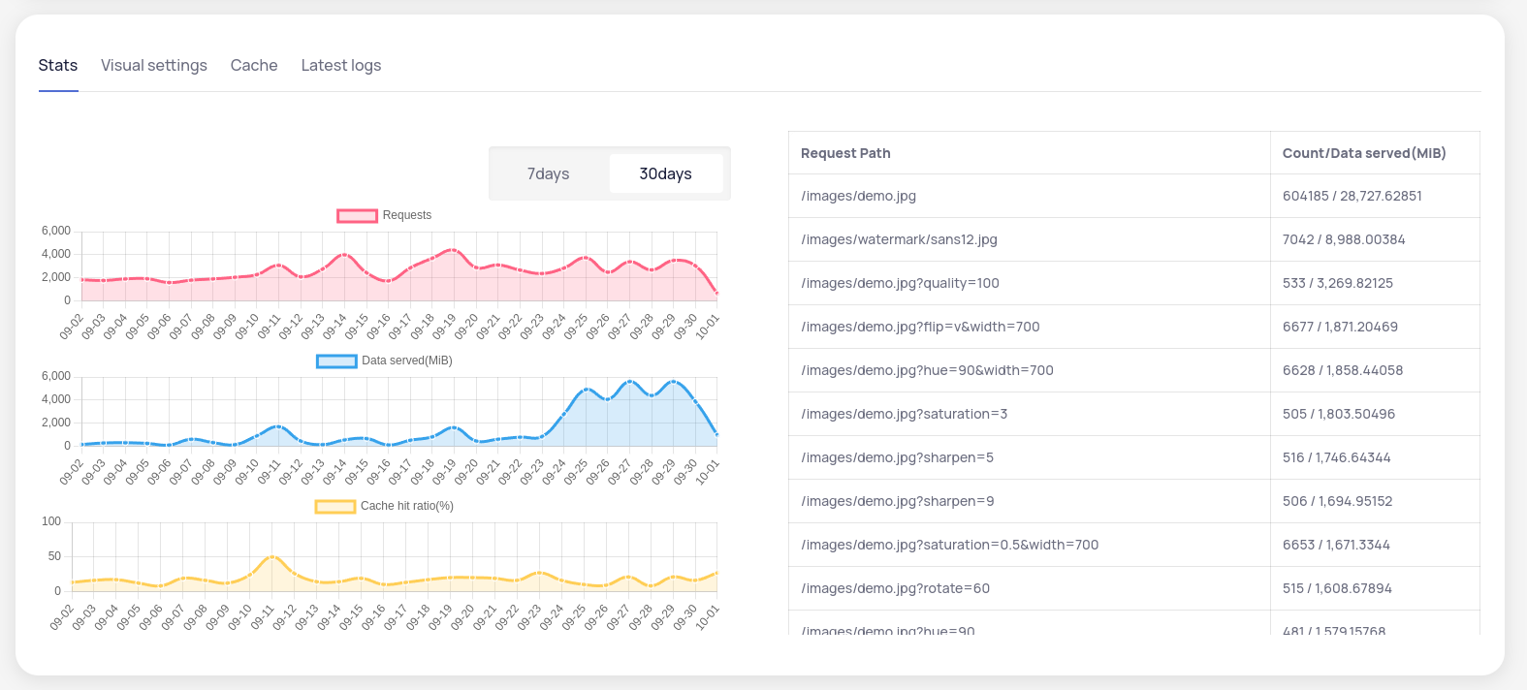1527x690 pixels.
Task: Select the 30days range toggle
Action: [x=665, y=173]
